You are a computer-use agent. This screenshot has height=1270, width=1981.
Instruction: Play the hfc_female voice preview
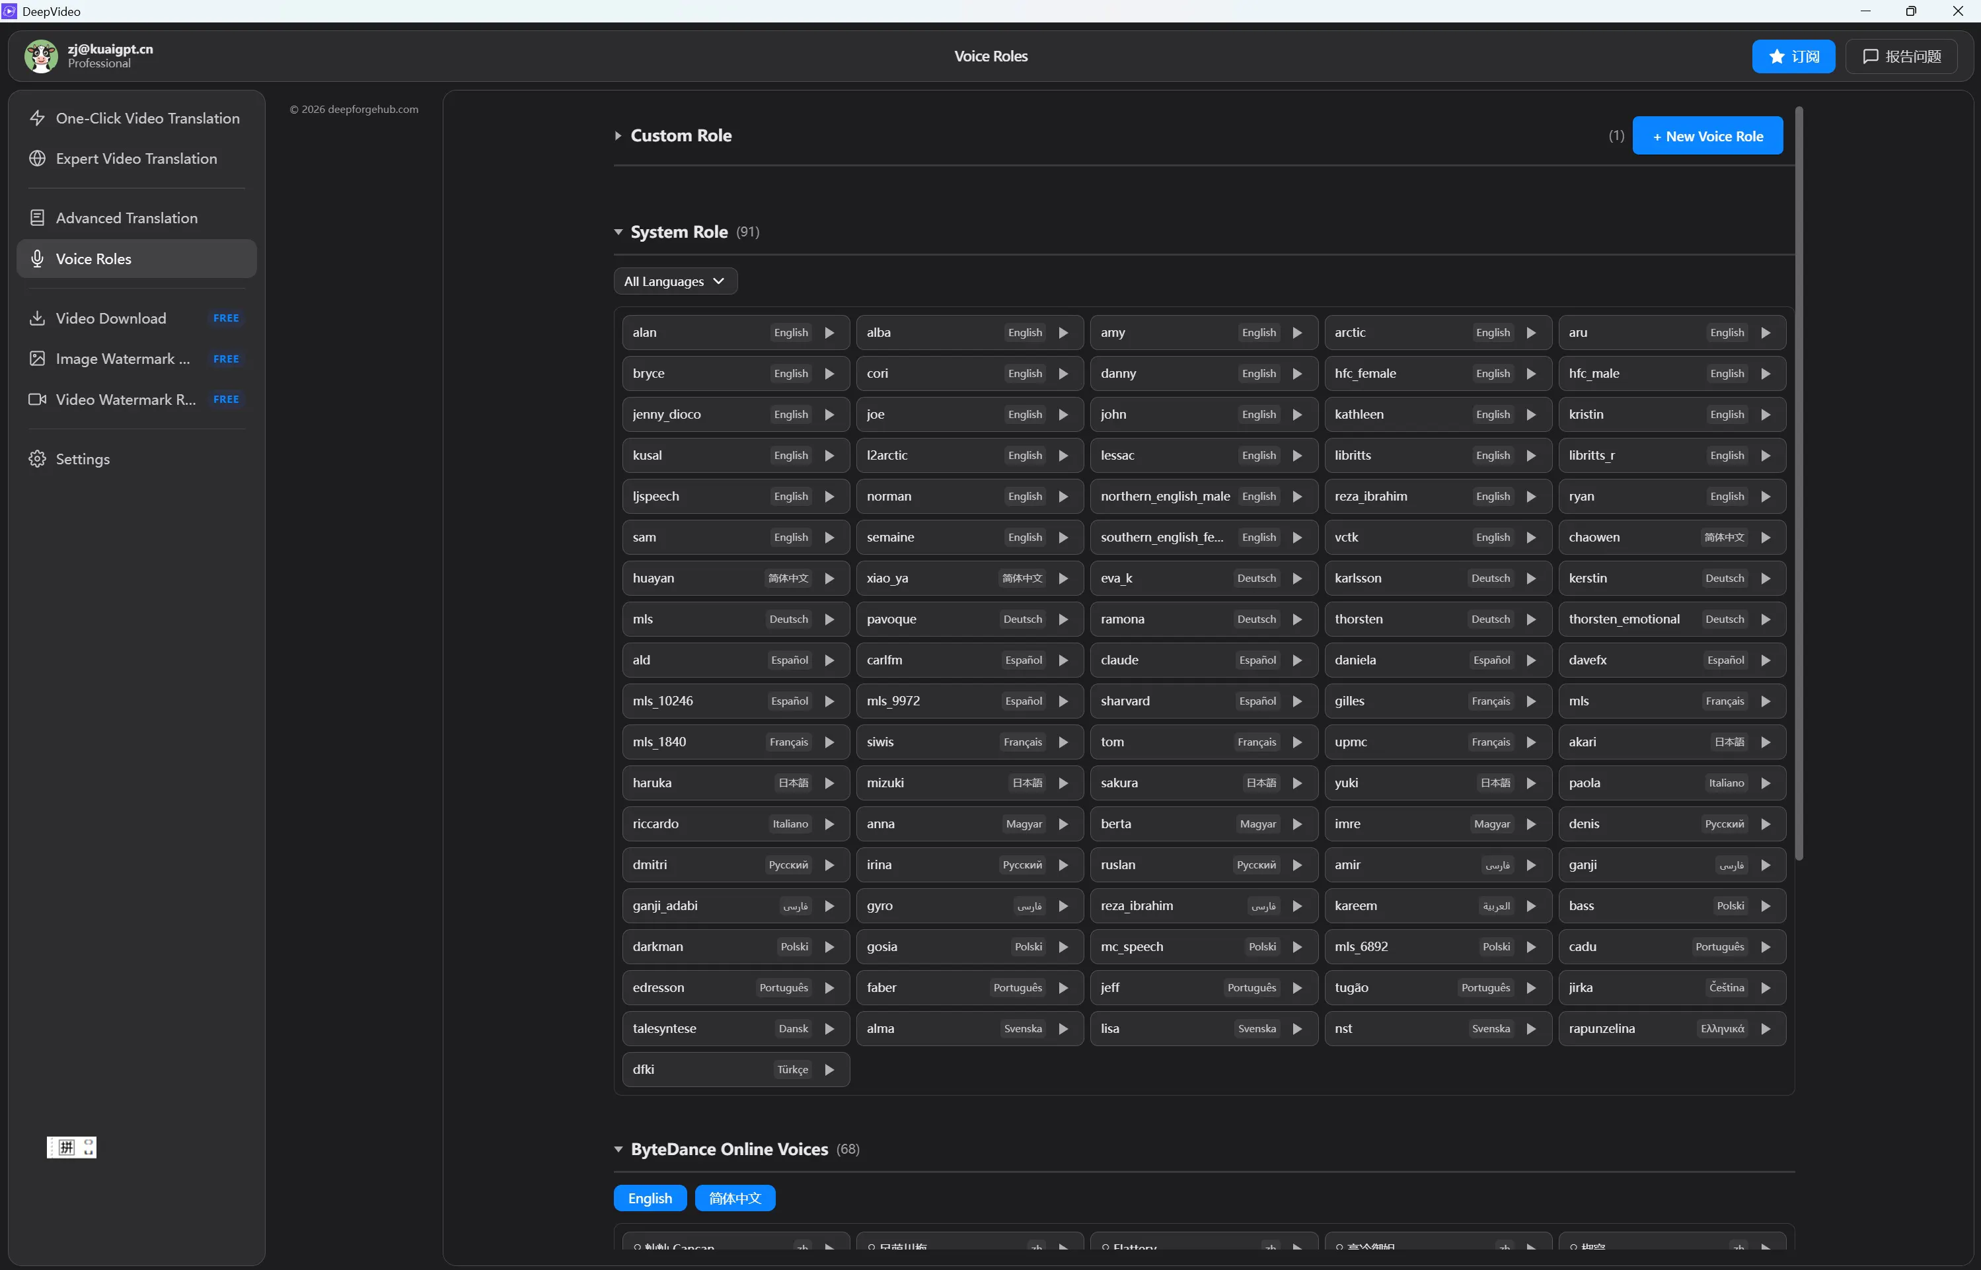coord(1531,374)
